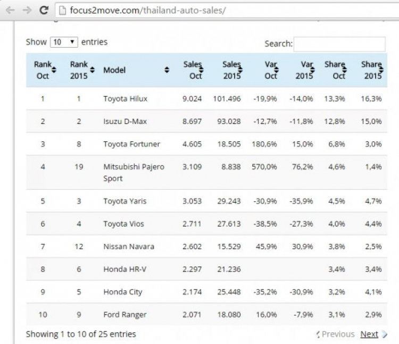Viewport: 399px width, 344px height.
Task: Click sales value 21.236
Action: click(x=229, y=269)
